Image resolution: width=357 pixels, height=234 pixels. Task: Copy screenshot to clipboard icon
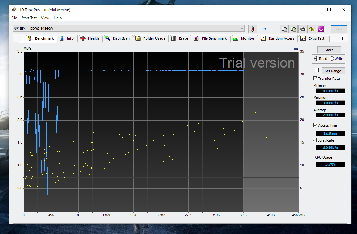tap(293, 29)
